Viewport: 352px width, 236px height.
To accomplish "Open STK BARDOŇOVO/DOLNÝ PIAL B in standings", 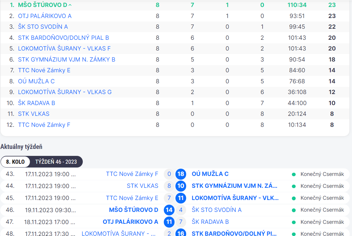I will 64,38.
